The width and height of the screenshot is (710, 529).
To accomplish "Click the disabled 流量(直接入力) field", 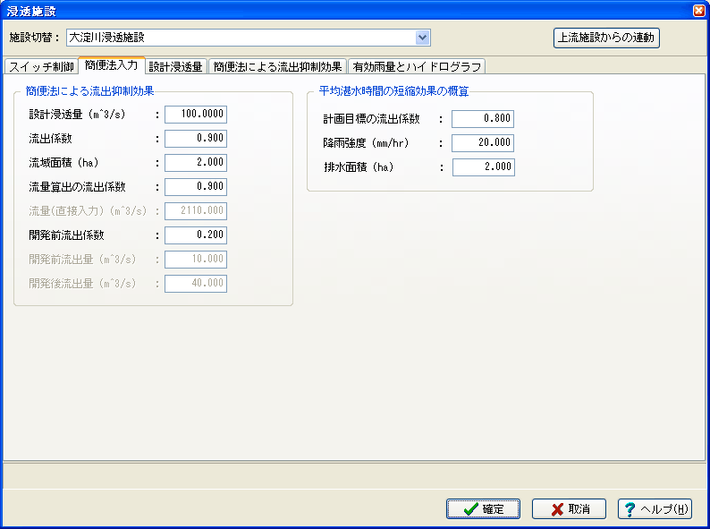I will [196, 210].
